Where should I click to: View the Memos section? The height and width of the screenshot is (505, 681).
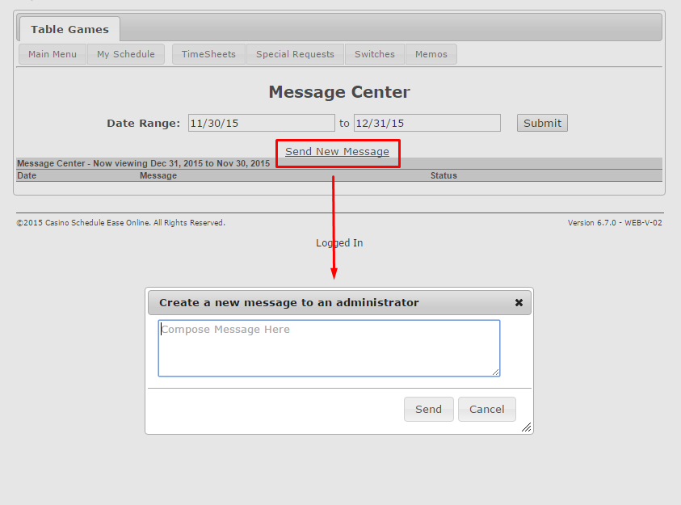431,54
